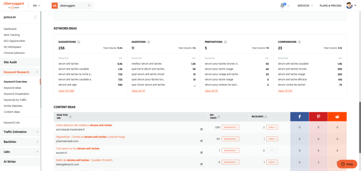The image size is (361, 171).
Task: Open the Dashboard sidebar item
Action: point(10,29)
